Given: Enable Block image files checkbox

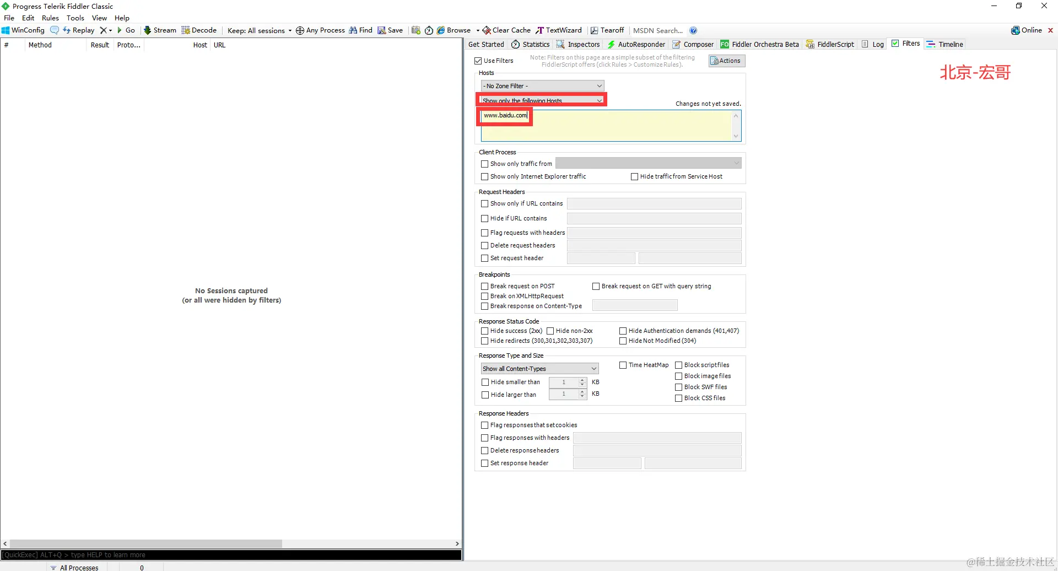Looking at the screenshot, I should [679, 376].
